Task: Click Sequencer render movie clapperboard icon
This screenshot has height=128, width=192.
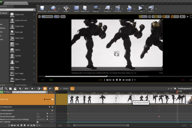Action: coord(15,89)
